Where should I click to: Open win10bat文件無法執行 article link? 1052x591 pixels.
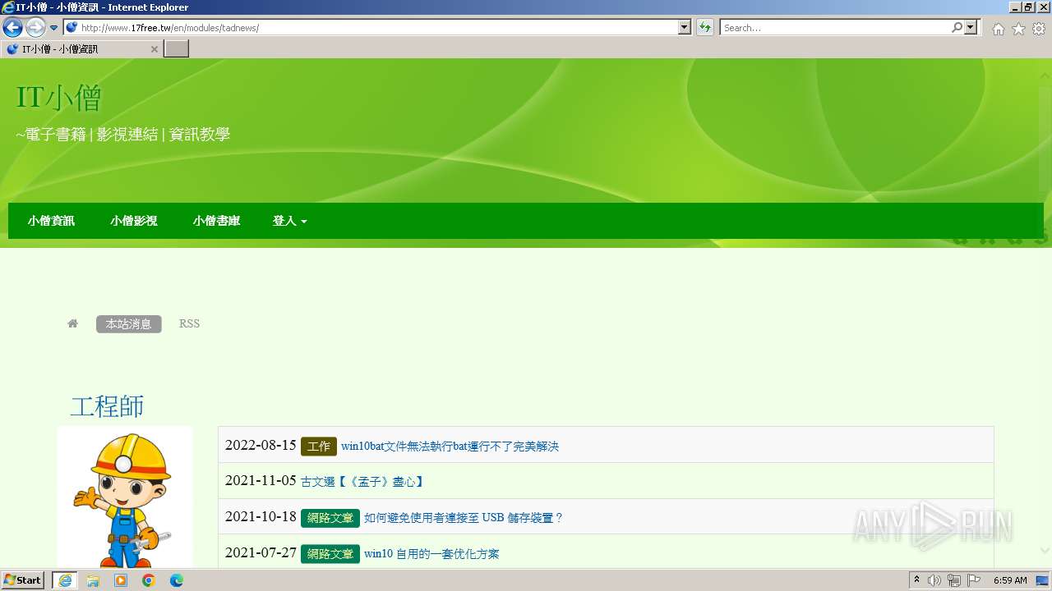point(450,447)
